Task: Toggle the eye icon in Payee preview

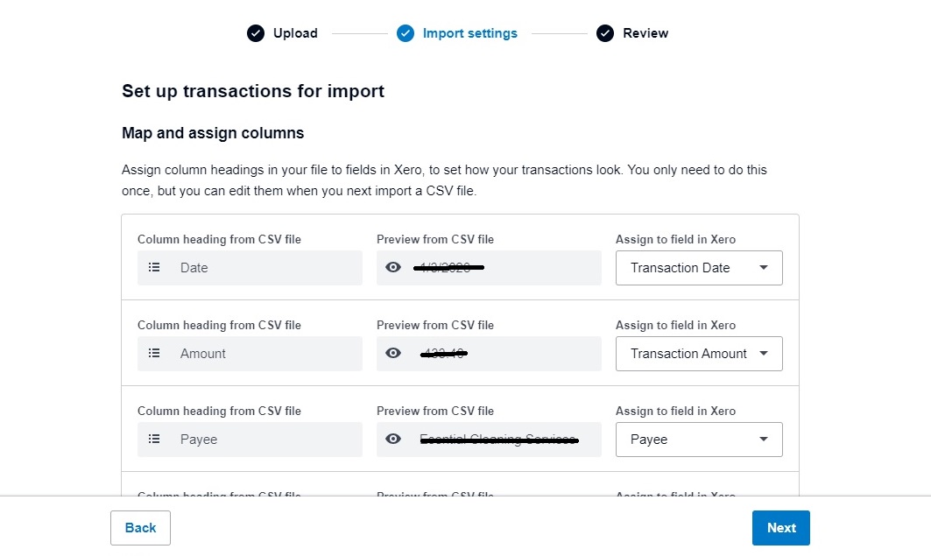Action: coord(393,440)
